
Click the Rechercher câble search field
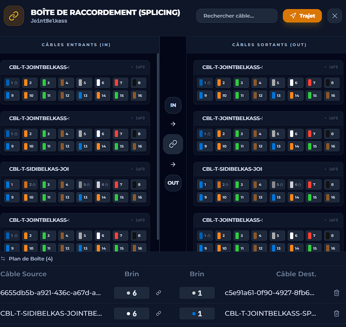(x=237, y=16)
